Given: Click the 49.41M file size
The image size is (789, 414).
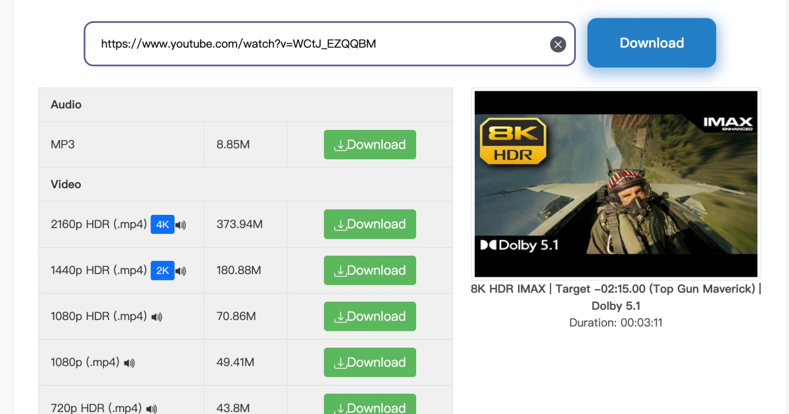Looking at the screenshot, I should coord(235,362).
